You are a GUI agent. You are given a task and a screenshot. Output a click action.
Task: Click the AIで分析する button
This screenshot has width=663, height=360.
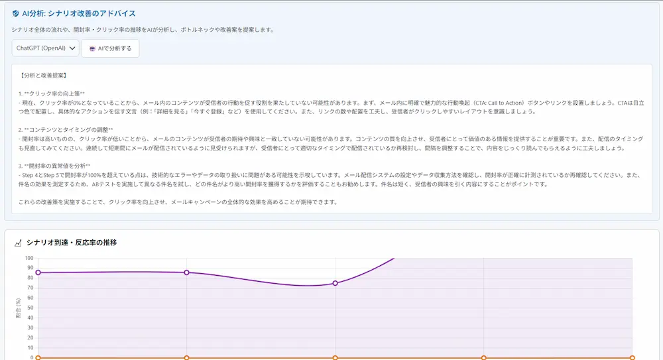[x=110, y=48]
